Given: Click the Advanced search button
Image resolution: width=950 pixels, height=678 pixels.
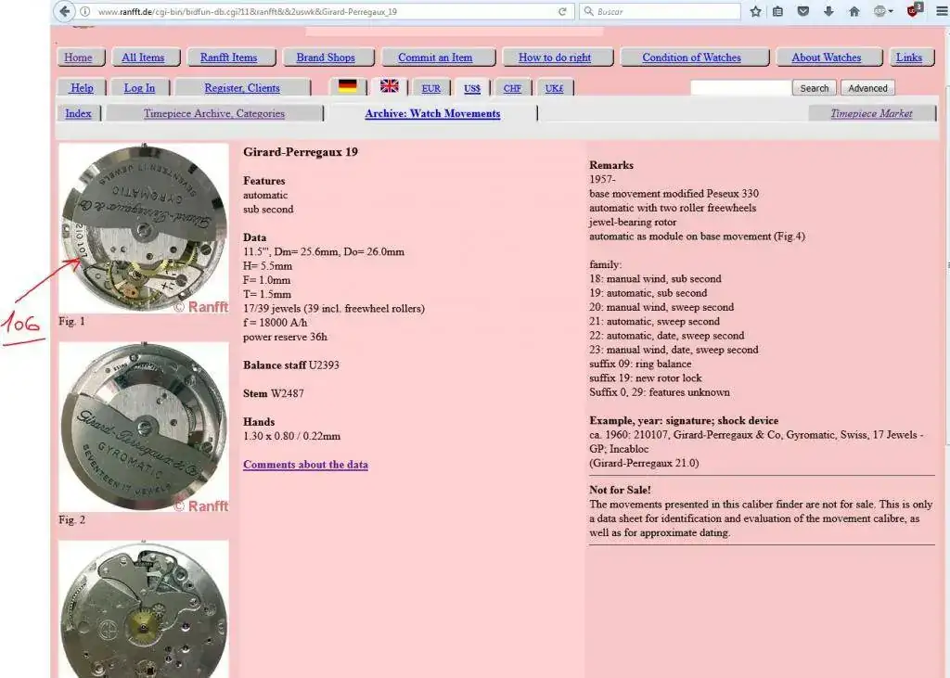Looking at the screenshot, I should point(867,88).
